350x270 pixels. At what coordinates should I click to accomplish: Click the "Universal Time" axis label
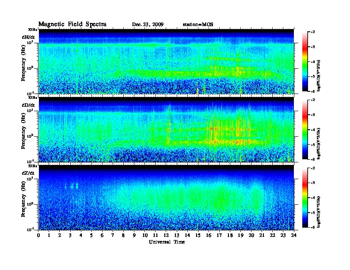click(167, 242)
